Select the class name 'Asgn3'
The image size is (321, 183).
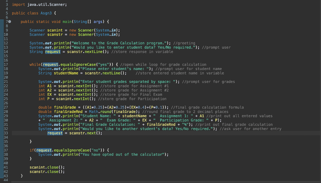(x=46, y=13)
